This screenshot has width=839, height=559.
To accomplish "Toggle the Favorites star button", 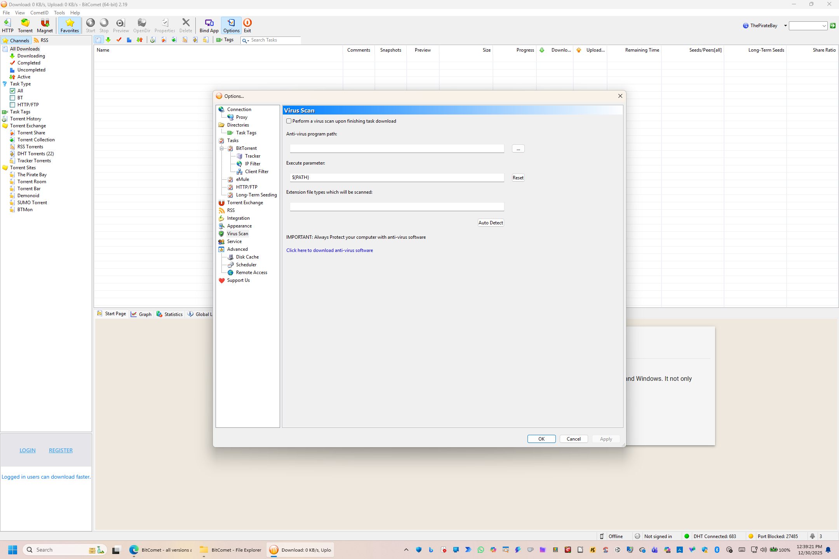I will 70,25.
